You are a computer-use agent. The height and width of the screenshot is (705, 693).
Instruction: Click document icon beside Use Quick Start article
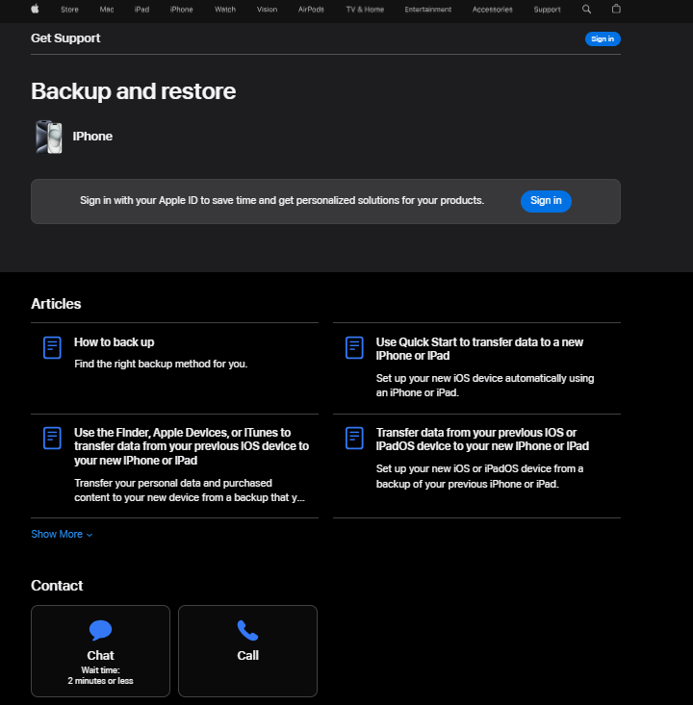[354, 348]
